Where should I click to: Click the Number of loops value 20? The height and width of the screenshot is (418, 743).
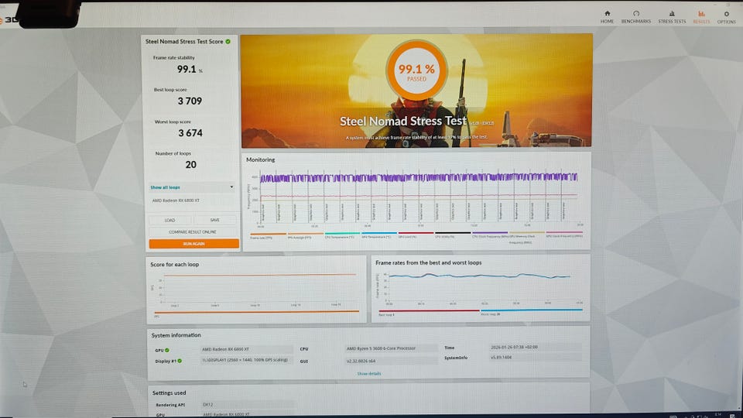[x=190, y=164]
